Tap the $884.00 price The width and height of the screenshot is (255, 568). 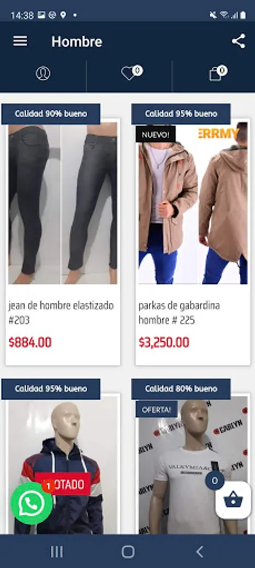click(x=30, y=342)
